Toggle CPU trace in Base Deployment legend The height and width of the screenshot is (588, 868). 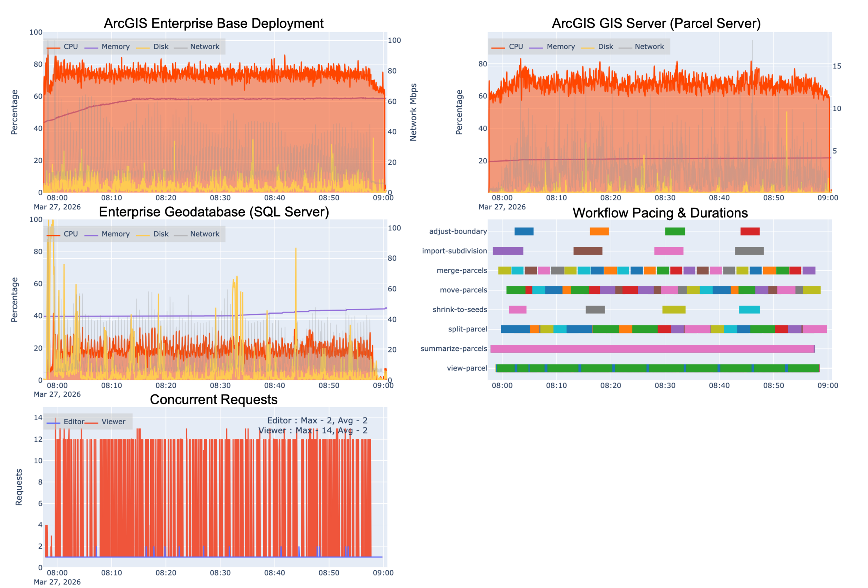70,47
